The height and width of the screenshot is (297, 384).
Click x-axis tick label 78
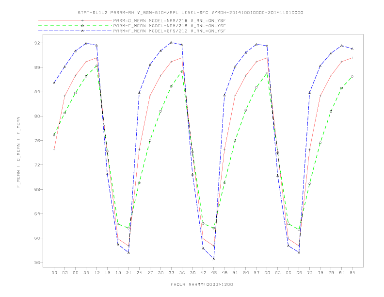(x=331, y=273)
